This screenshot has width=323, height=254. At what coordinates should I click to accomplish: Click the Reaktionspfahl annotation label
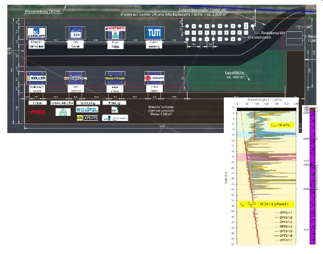coord(273,33)
